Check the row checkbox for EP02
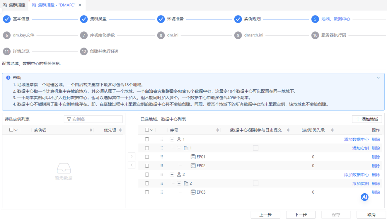The width and height of the screenshot is (387, 220). (x=147, y=166)
